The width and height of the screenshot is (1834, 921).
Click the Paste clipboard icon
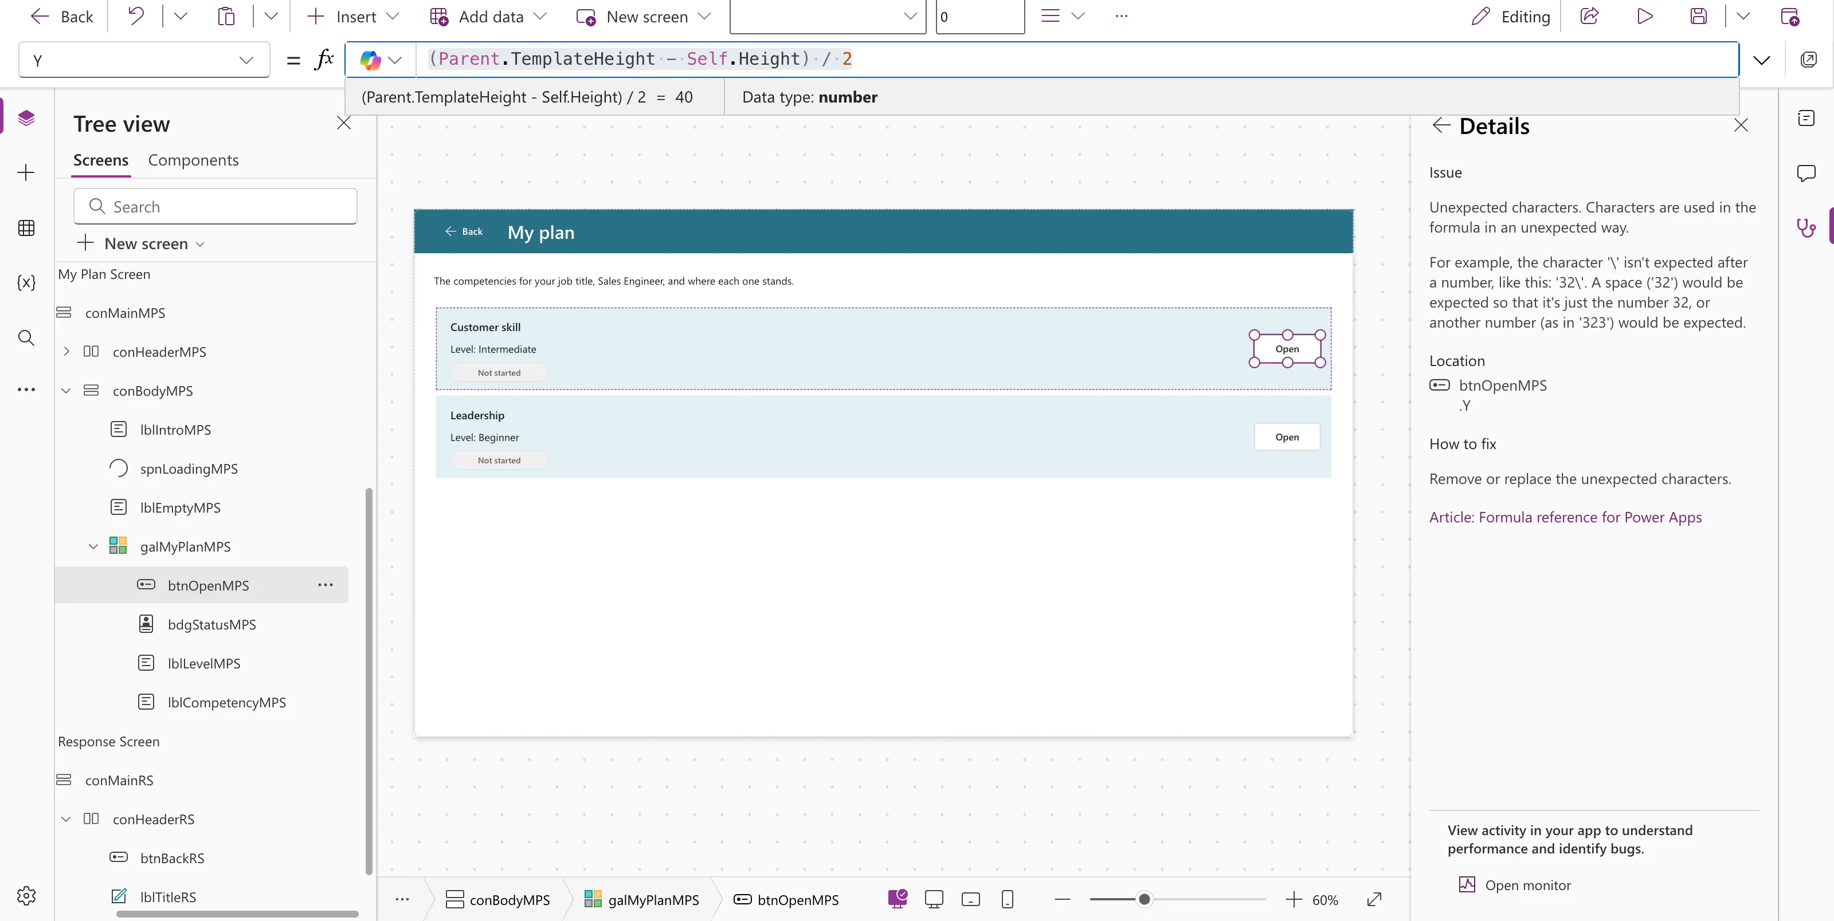(x=226, y=17)
